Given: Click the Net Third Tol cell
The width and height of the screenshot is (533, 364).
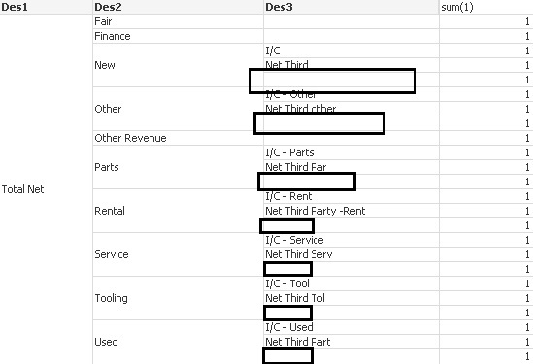Looking at the screenshot, I should tap(351, 298).
